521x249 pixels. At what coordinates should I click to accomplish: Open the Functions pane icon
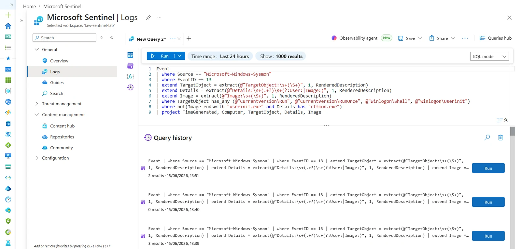click(x=130, y=76)
